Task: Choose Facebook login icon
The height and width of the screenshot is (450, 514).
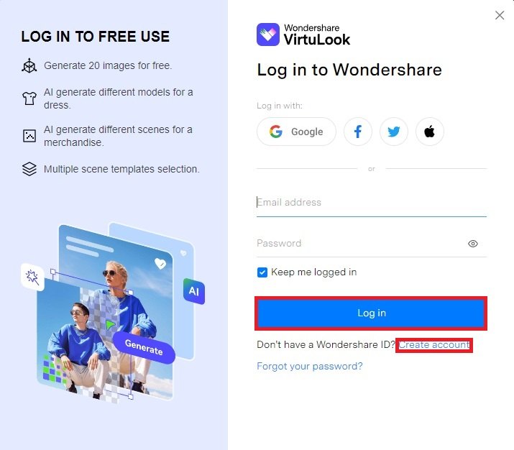Action: coord(357,132)
